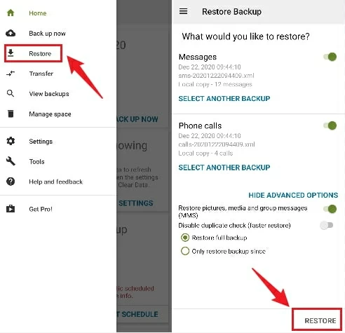Click the View backups magnifier icon

(11, 93)
